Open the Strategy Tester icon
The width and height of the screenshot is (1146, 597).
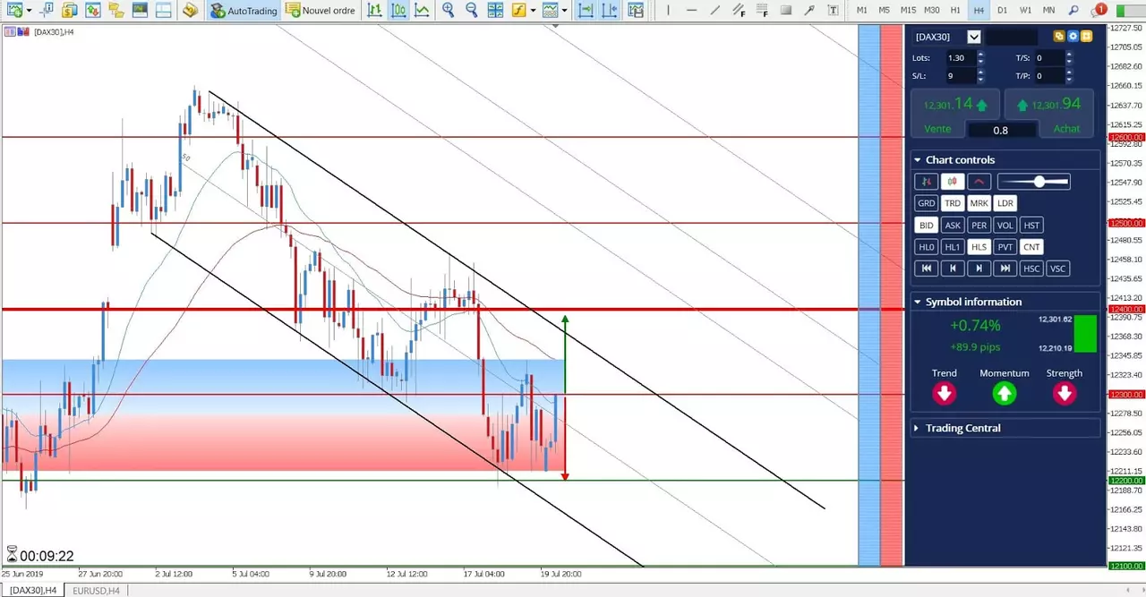coord(162,11)
